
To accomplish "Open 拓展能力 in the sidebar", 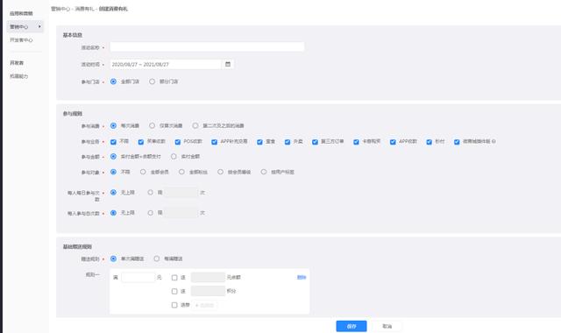I will coord(18,76).
